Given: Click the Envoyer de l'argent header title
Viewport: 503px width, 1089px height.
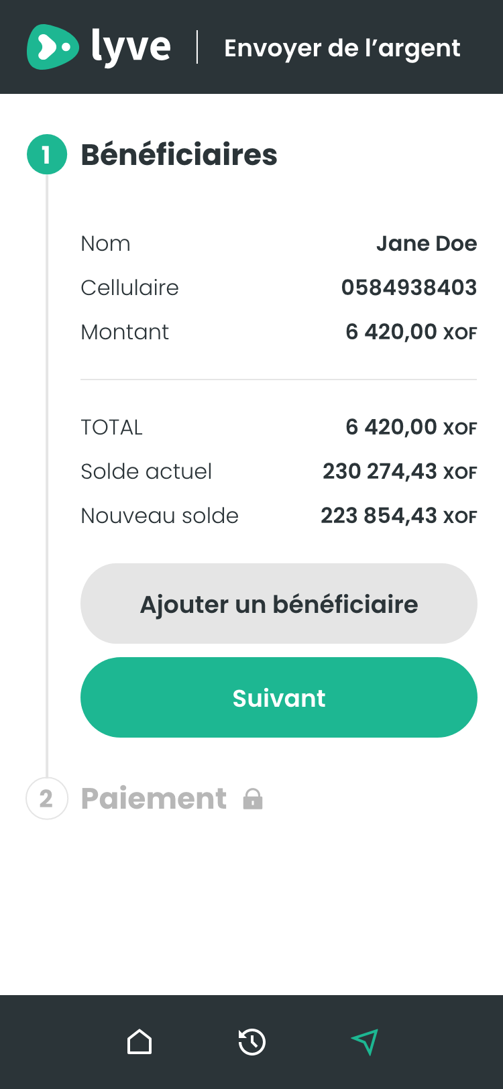Looking at the screenshot, I should (342, 48).
